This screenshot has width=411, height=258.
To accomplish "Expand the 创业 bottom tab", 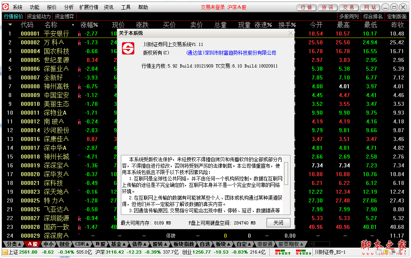I will [64, 244].
